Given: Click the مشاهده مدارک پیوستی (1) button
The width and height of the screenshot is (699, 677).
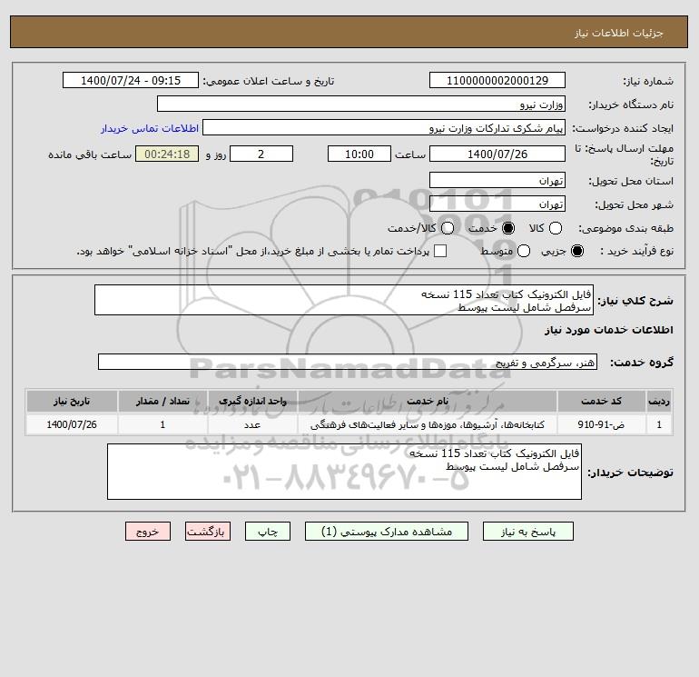Looking at the screenshot, I should tap(387, 532).
